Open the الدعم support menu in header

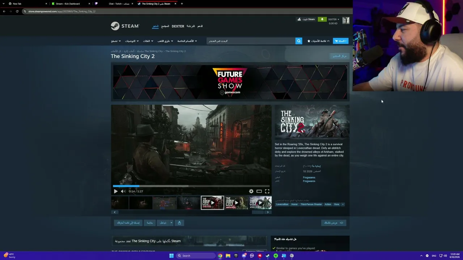click(x=200, y=26)
